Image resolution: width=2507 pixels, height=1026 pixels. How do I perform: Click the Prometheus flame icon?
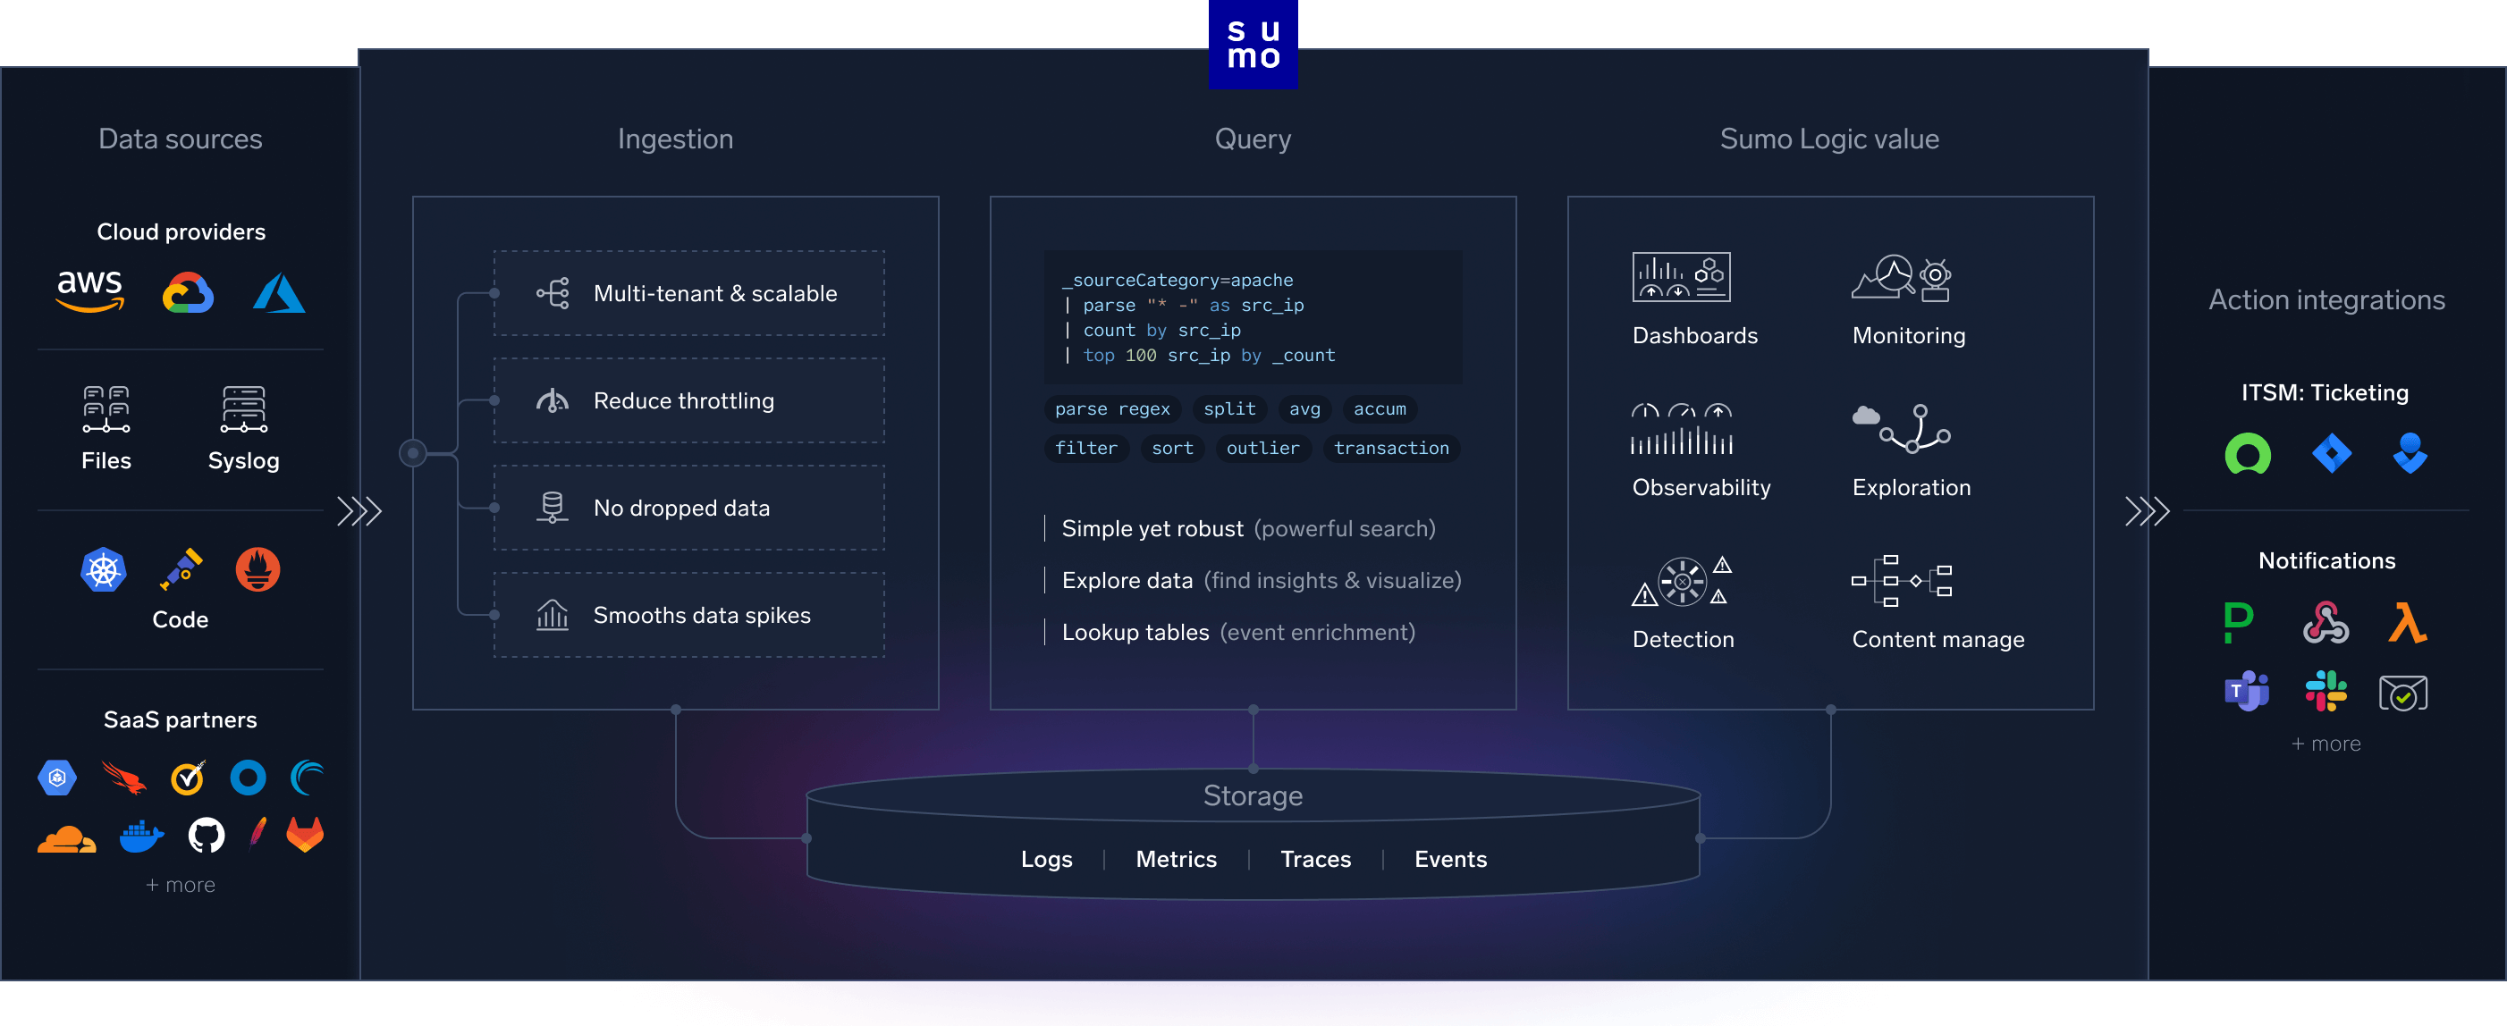[x=257, y=570]
